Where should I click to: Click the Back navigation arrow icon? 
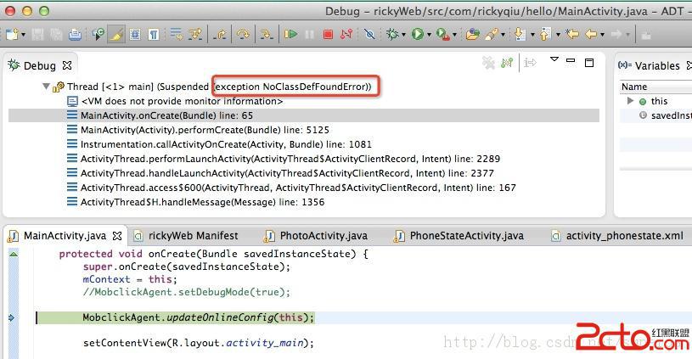tap(591, 34)
